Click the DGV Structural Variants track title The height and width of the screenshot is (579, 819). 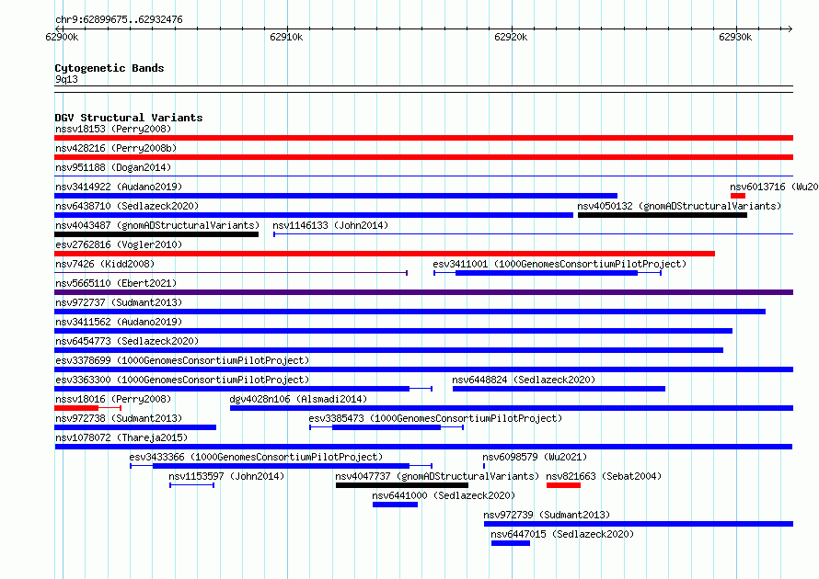[129, 118]
